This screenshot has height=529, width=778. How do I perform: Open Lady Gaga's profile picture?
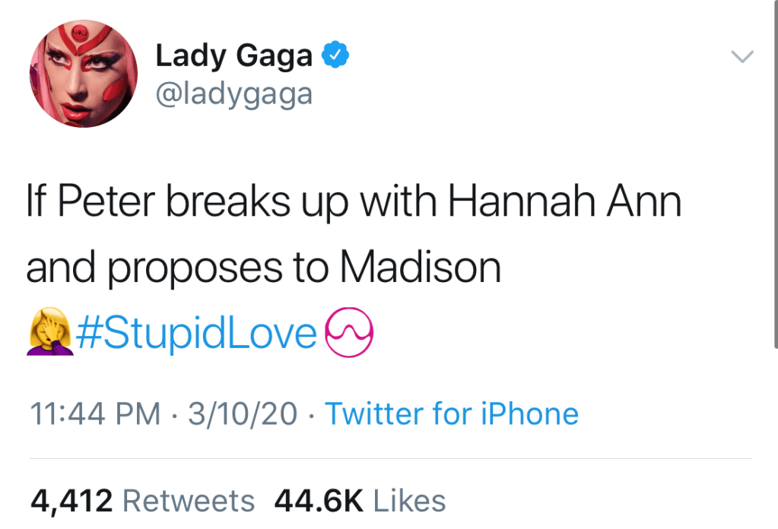[84, 74]
